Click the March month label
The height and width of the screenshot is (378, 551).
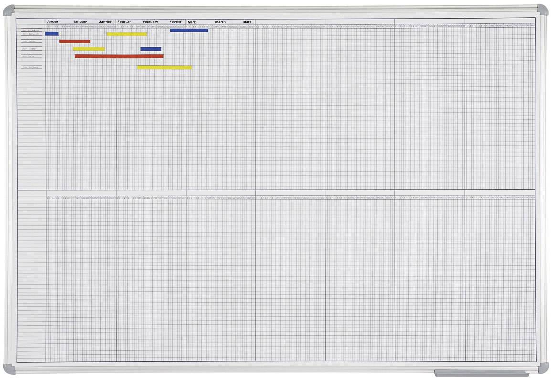220,22
